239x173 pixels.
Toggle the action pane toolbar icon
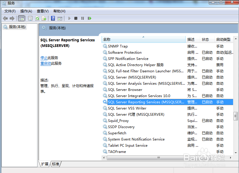(x=60, y=19)
